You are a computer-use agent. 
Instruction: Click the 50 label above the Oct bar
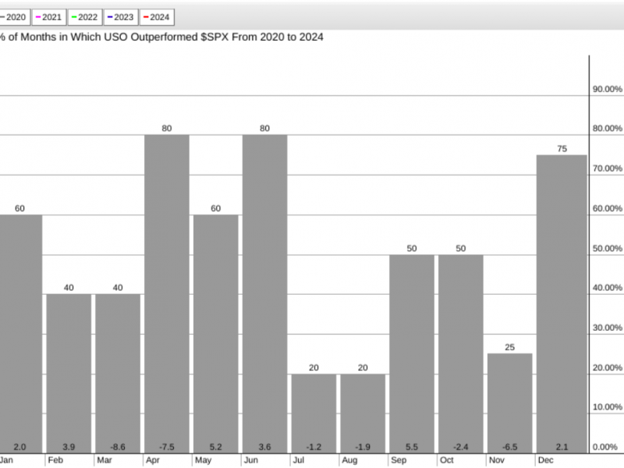pos(461,249)
